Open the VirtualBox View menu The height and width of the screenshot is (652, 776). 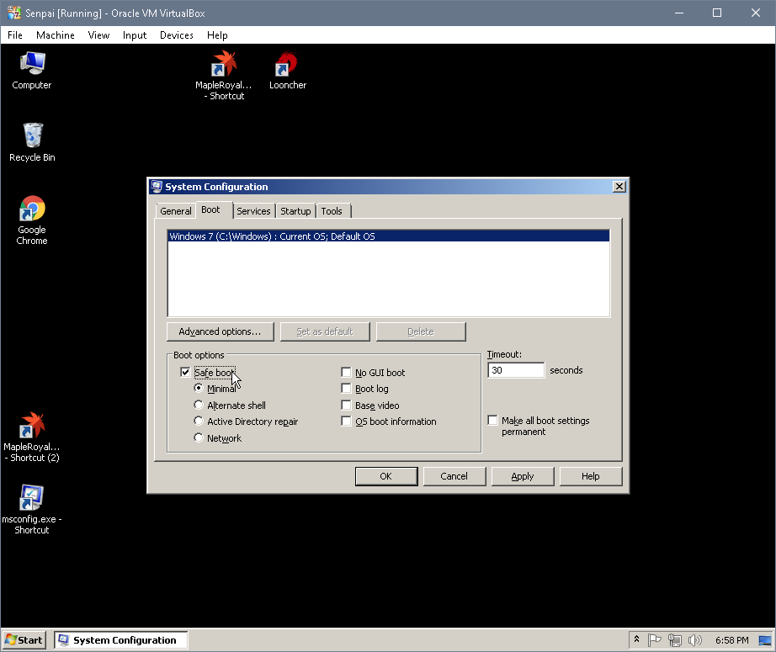tap(98, 35)
